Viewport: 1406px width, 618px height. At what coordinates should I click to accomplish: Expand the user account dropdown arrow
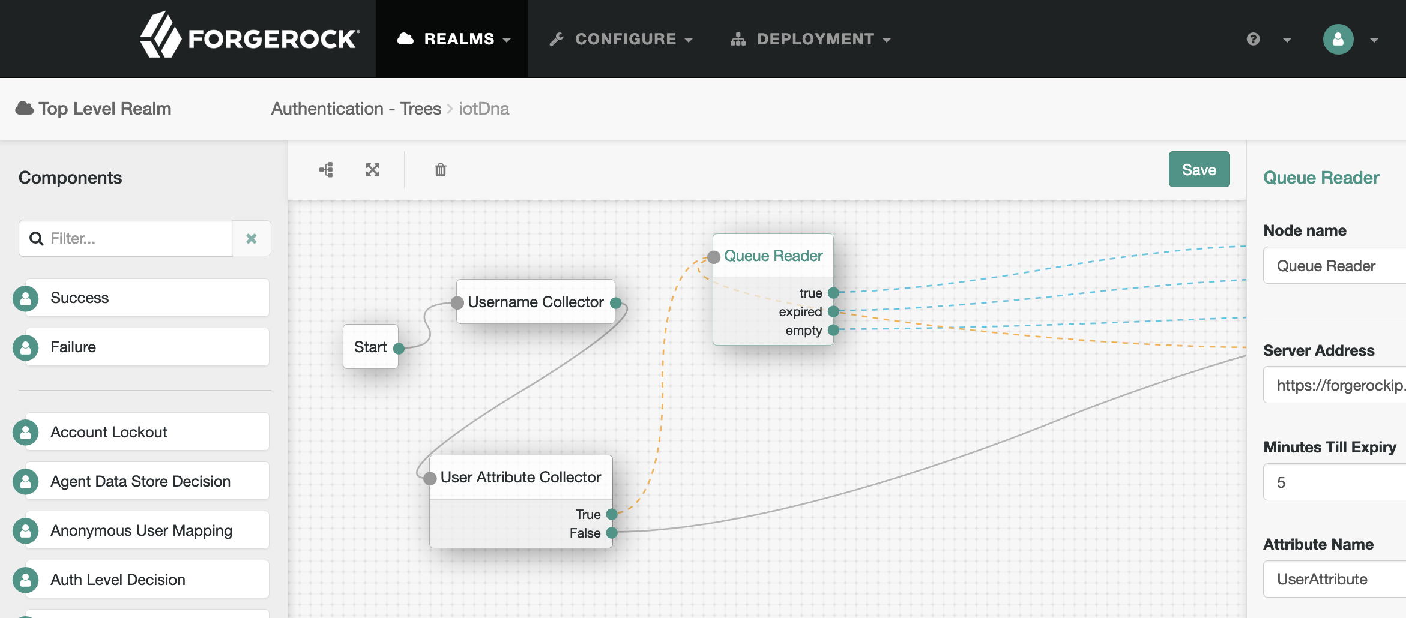click(1374, 40)
